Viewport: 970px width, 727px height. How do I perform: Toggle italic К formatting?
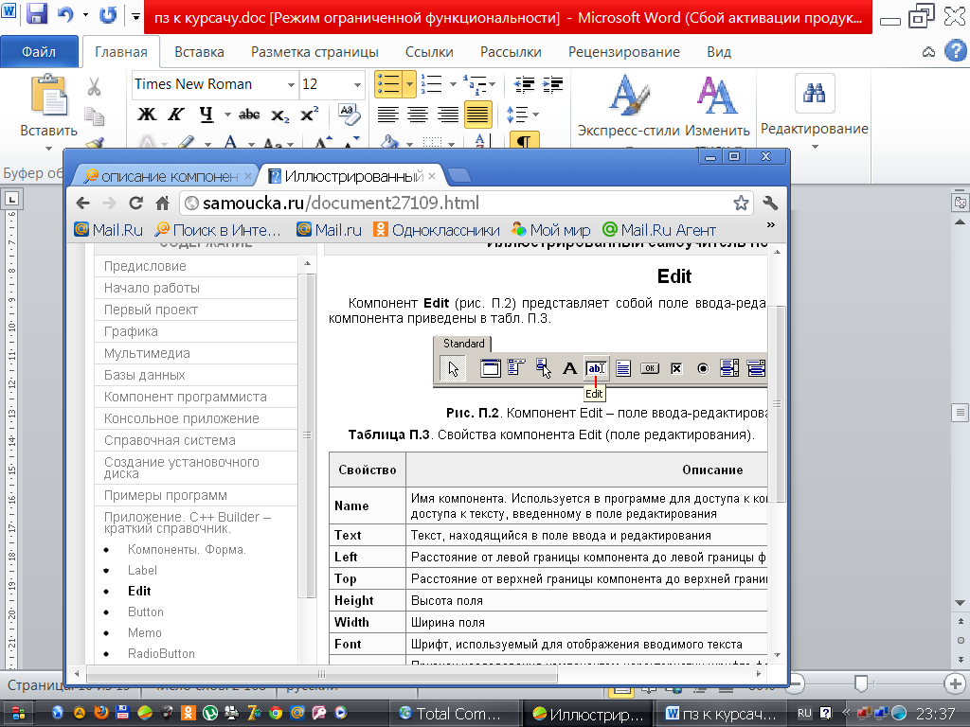[175, 115]
